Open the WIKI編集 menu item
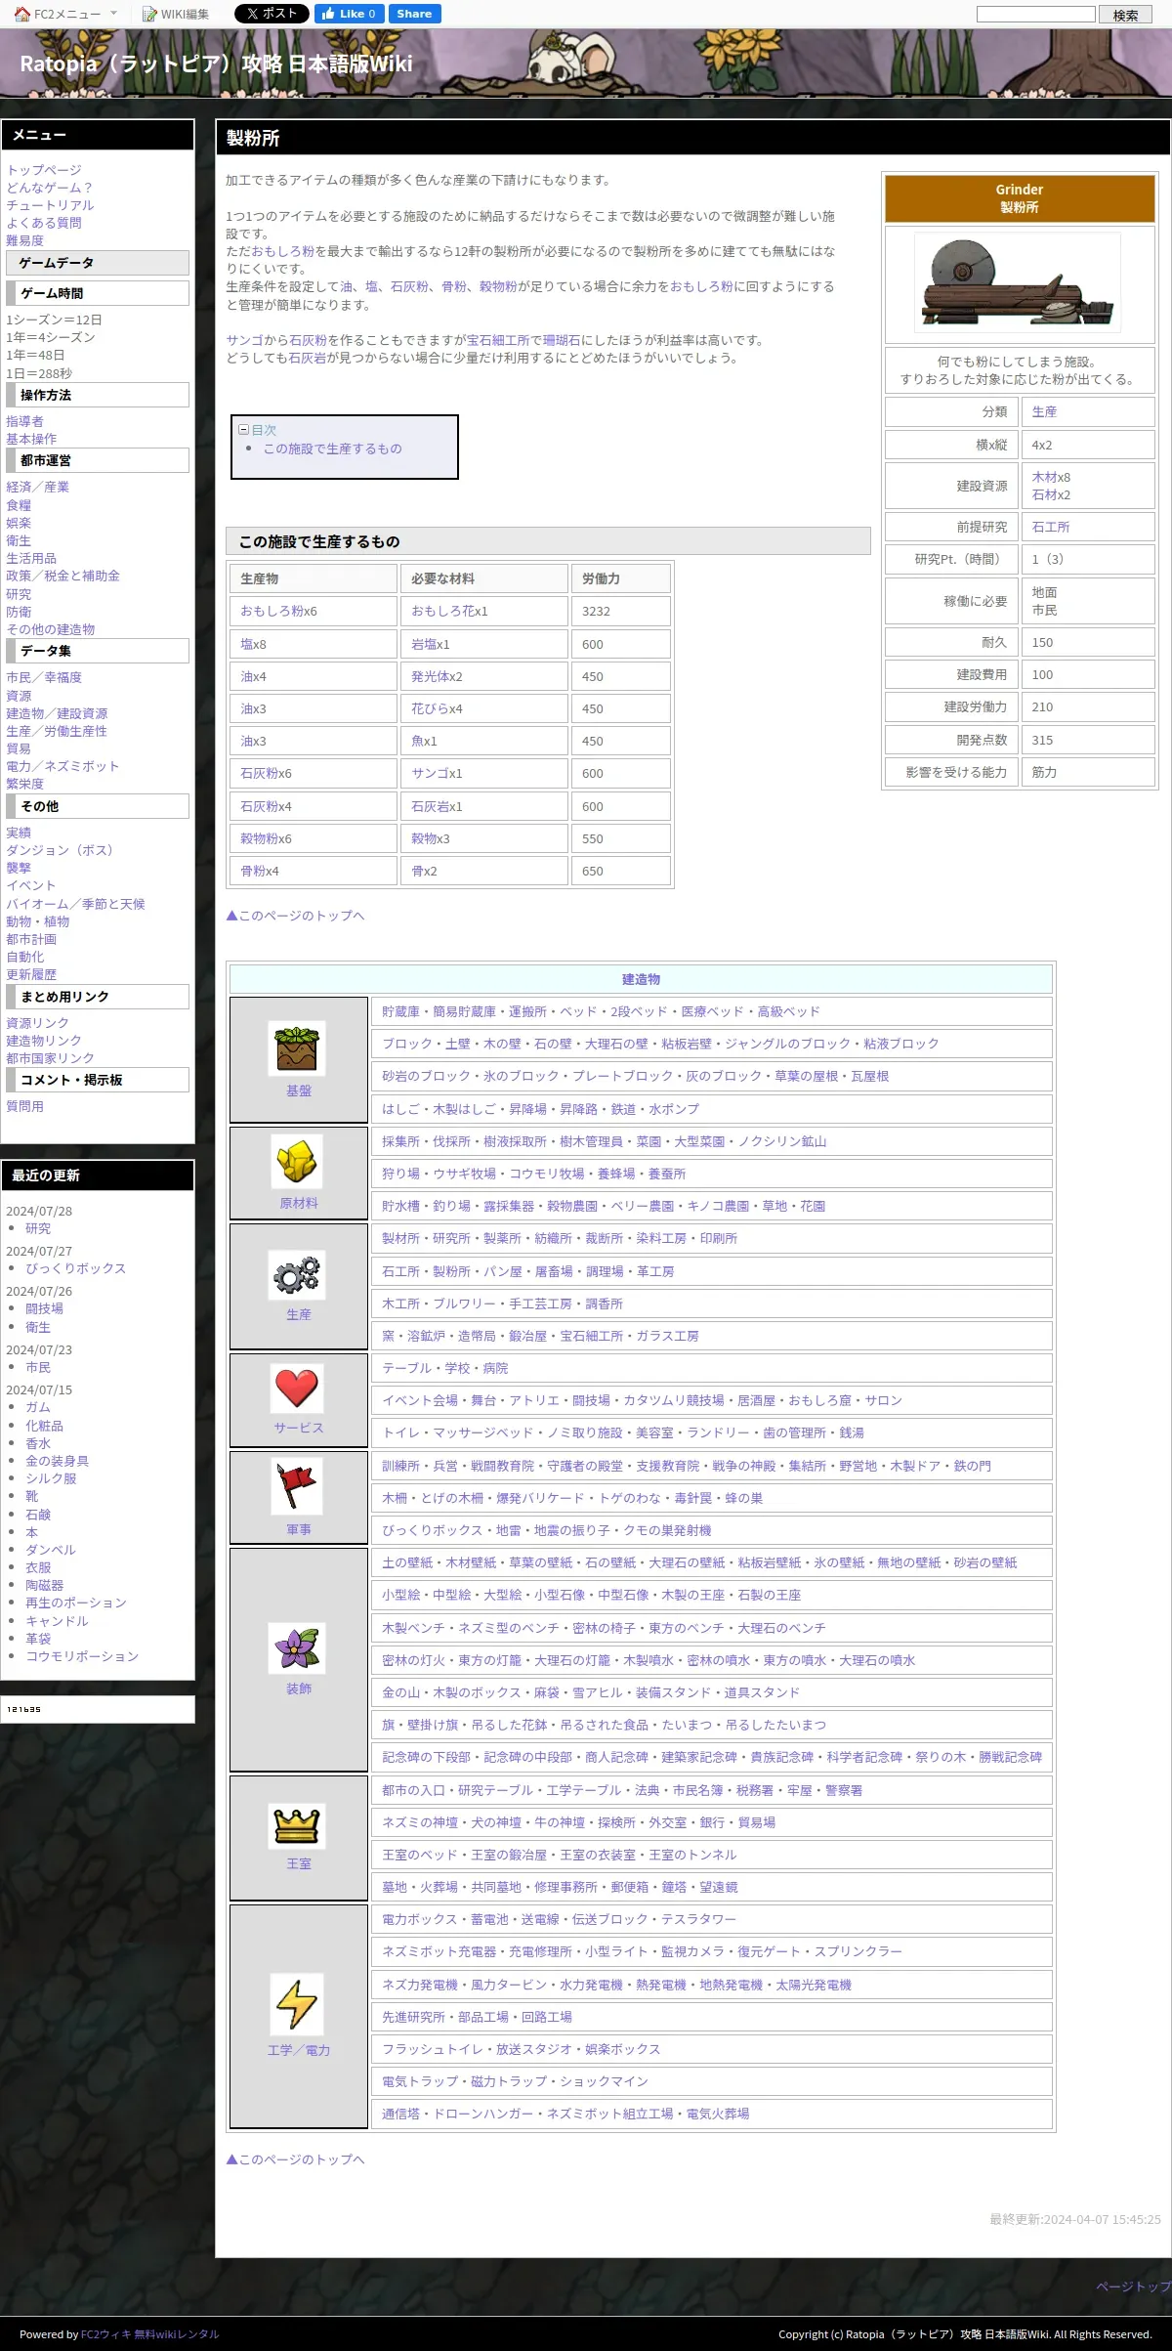The width and height of the screenshot is (1172, 2351). pyautogui.click(x=176, y=14)
